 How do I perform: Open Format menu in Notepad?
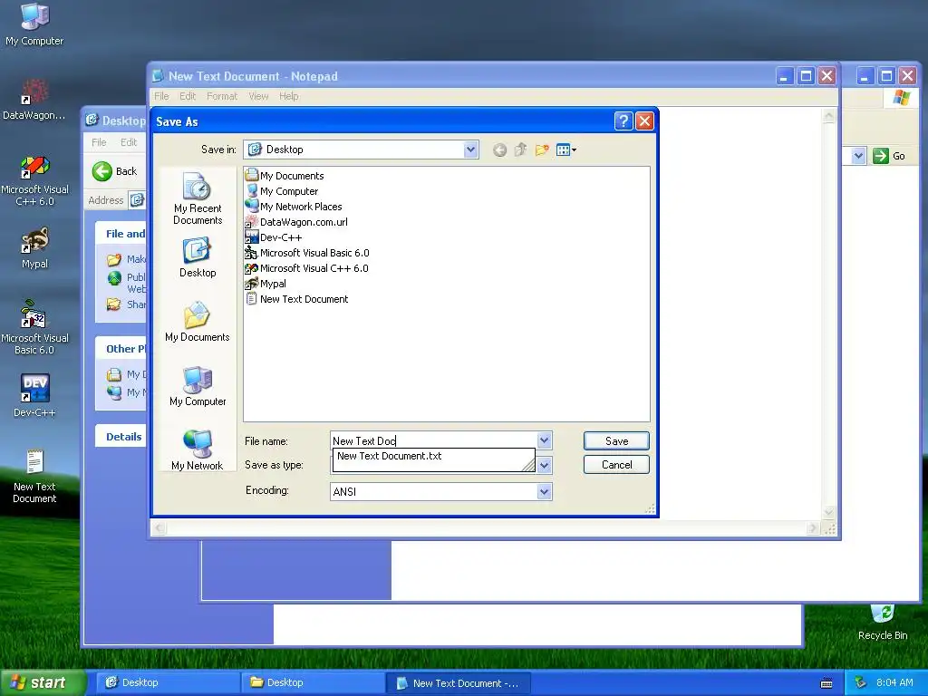(222, 96)
